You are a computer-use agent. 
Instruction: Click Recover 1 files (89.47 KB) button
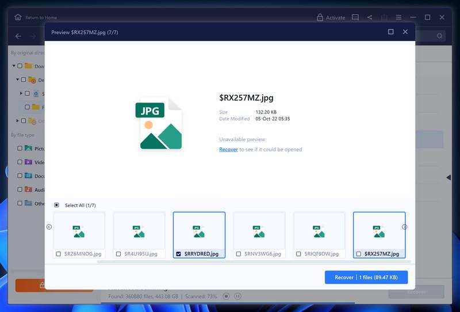pos(366,277)
